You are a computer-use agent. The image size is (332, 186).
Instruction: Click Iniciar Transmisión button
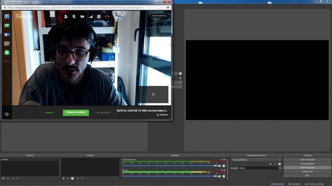click(x=307, y=160)
